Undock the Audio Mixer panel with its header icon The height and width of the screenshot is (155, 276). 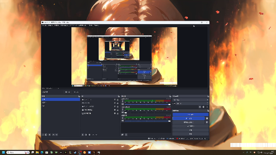click(170, 96)
